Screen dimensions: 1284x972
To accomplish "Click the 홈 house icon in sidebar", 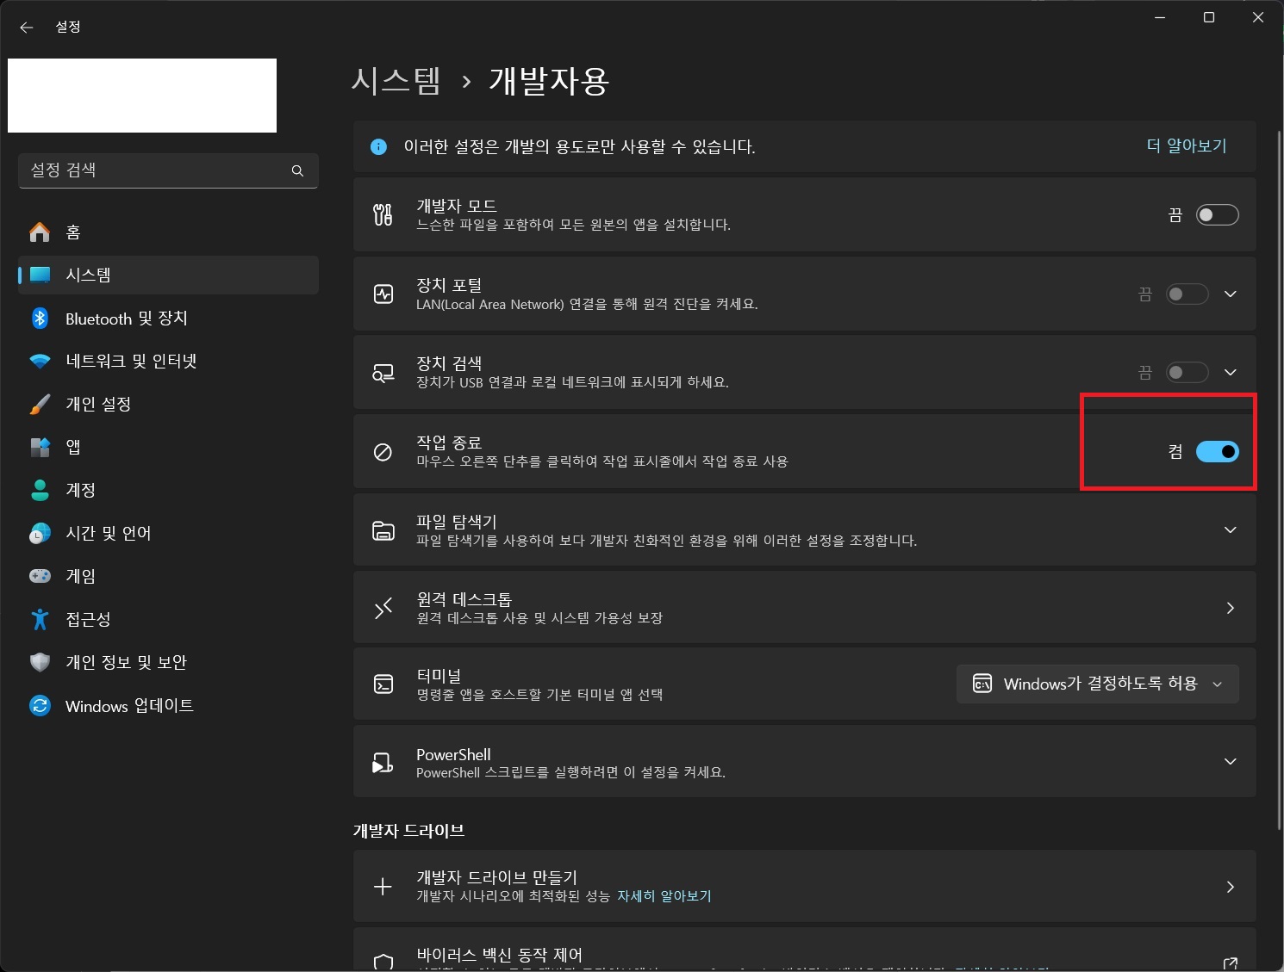I will (x=40, y=232).
